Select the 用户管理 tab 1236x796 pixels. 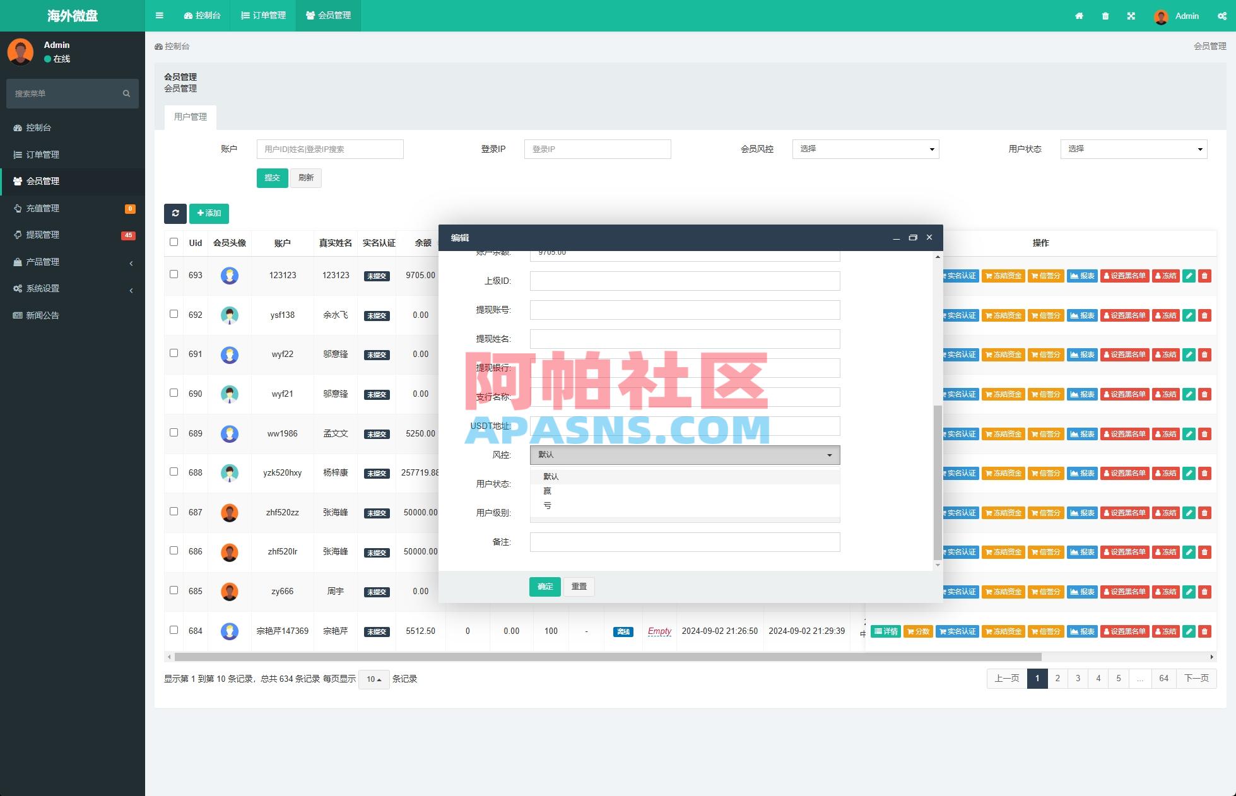point(191,117)
